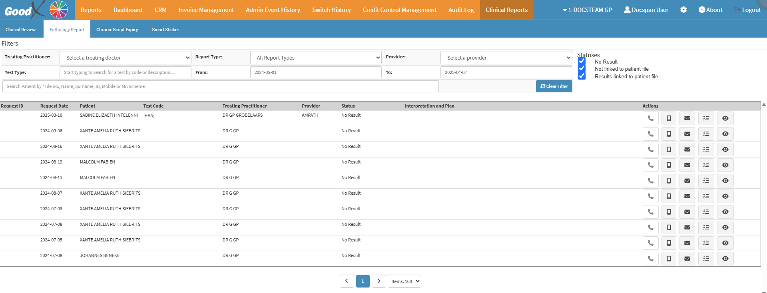Toggle Not linked to patient file checkbox
The width and height of the screenshot is (767, 293).
point(582,69)
